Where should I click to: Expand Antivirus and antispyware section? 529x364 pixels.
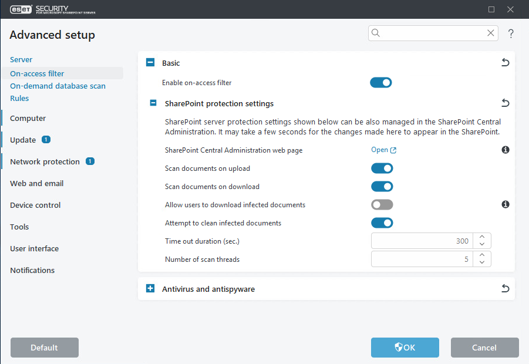150,289
